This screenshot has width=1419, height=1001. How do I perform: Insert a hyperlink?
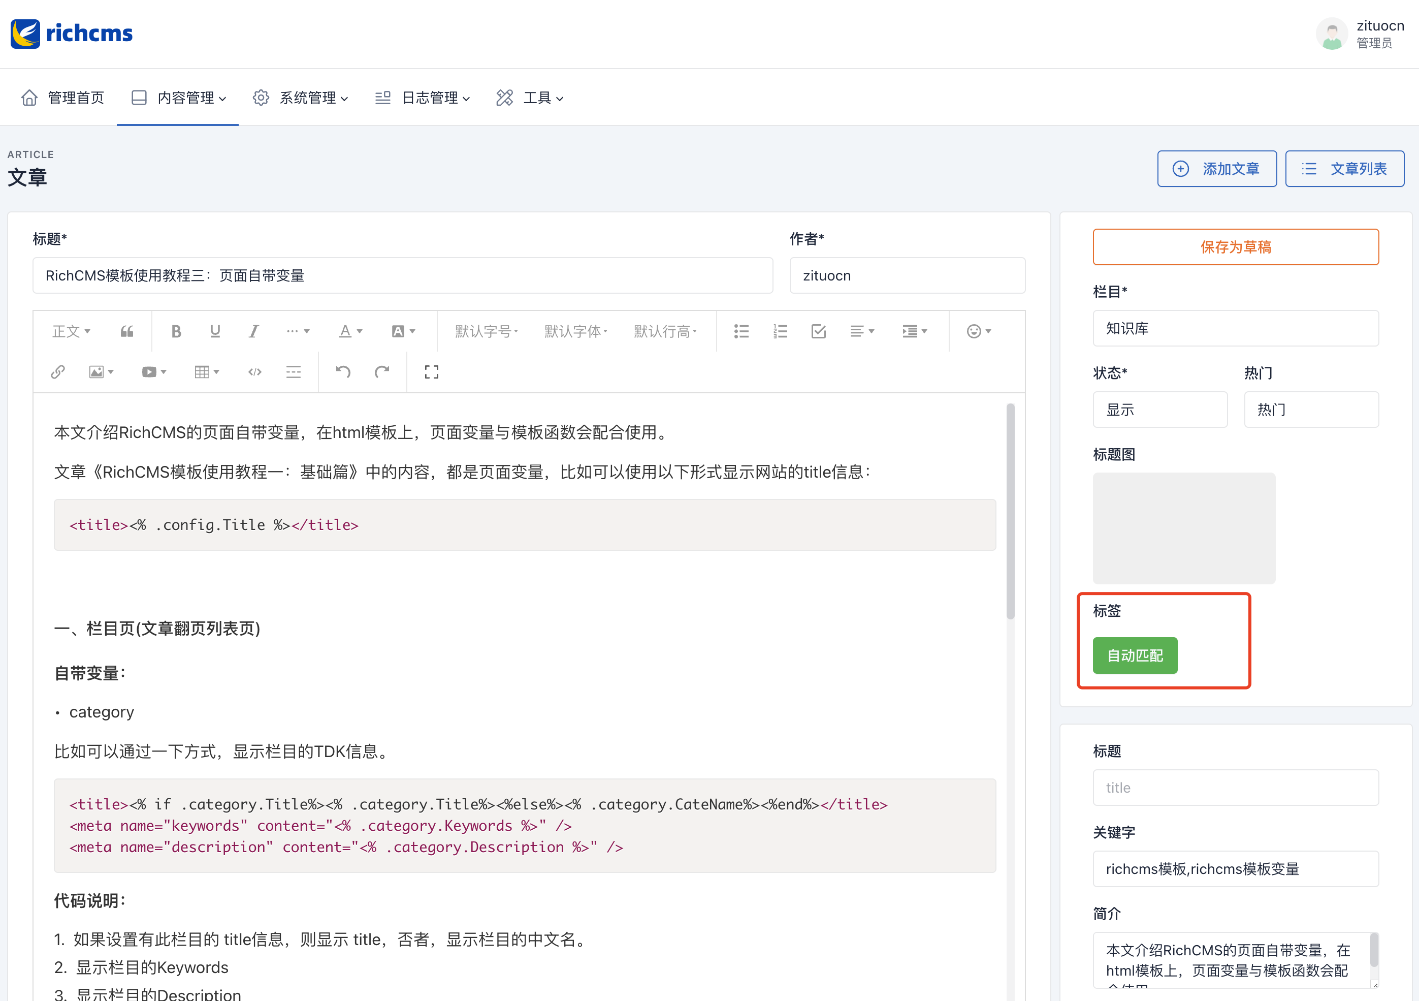pyautogui.click(x=58, y=372)
